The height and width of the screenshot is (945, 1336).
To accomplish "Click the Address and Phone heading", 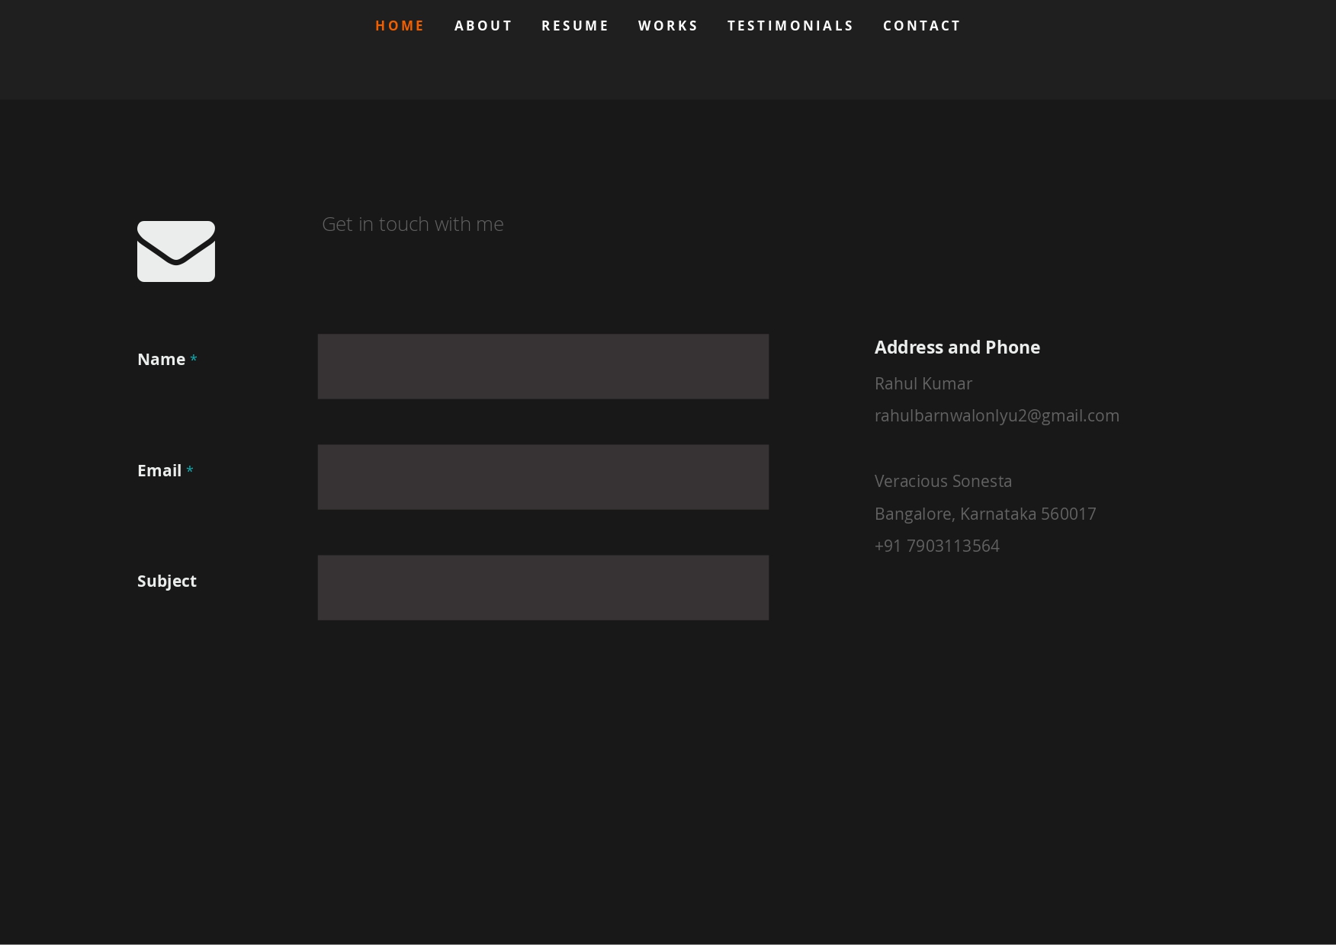I will point(957,347).
